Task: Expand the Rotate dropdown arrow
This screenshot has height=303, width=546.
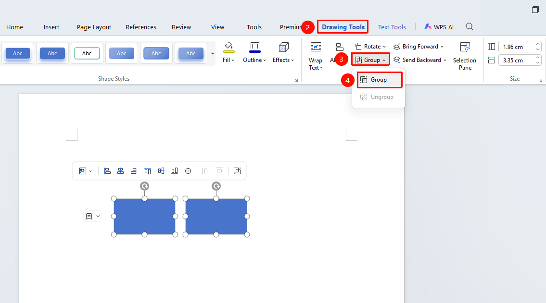Action: pyautogui.click(x=384, y=47)
